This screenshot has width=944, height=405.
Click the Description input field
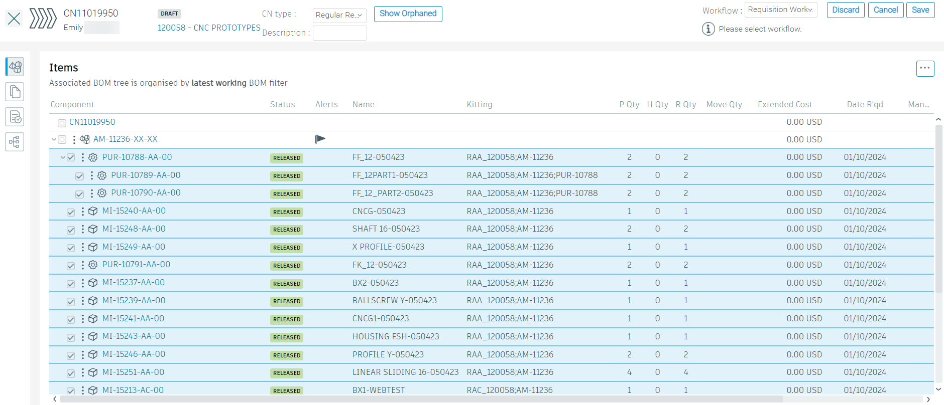[x=340, y=33]
